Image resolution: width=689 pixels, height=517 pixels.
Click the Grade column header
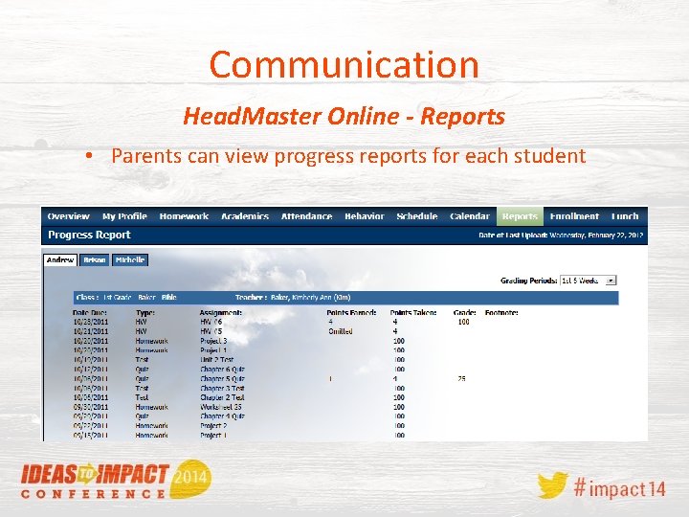(x=464, y=312)
